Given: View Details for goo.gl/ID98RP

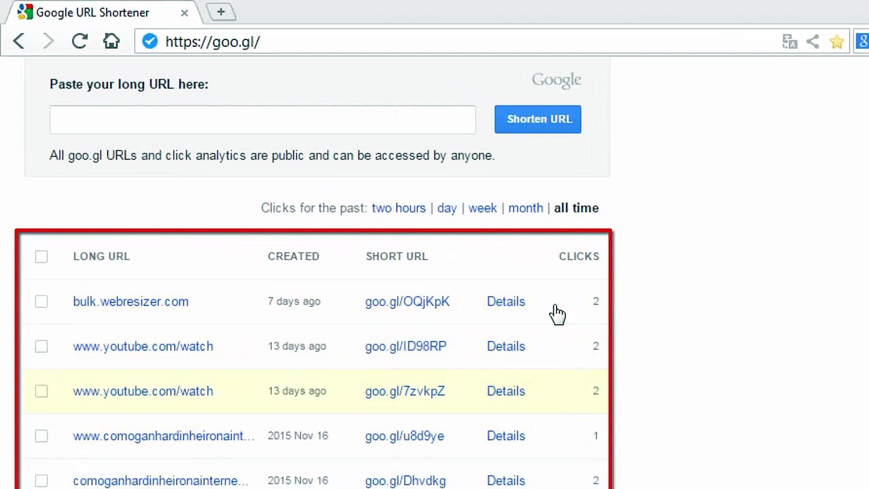Looking at the screenshot, I should click(506, 346).
